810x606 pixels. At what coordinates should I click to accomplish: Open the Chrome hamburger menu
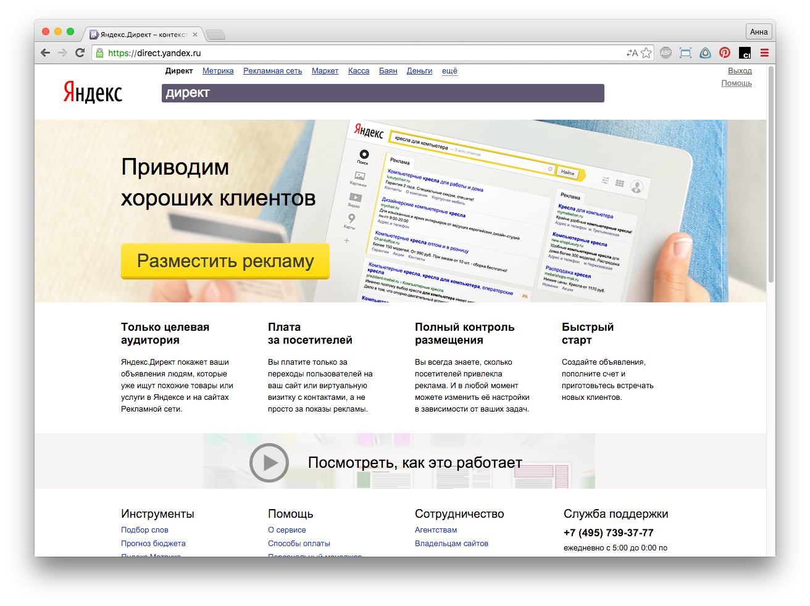(x=764, y=53)
